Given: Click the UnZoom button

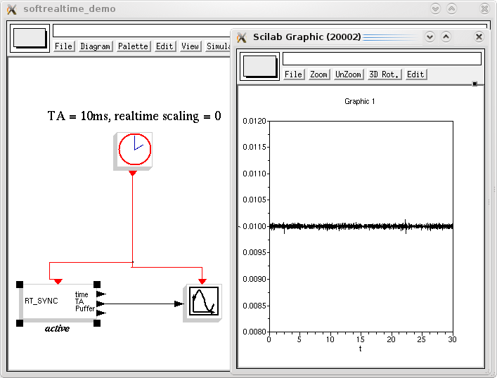Looking at the screenshot, I should point(348,74).
